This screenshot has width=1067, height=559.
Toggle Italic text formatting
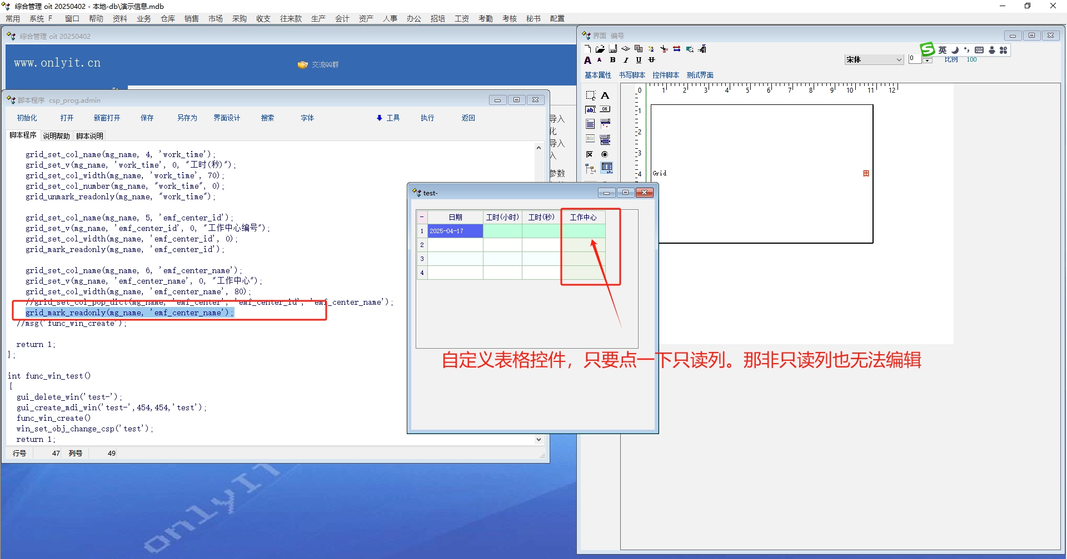pyautogui.click(x=626, y=60)
